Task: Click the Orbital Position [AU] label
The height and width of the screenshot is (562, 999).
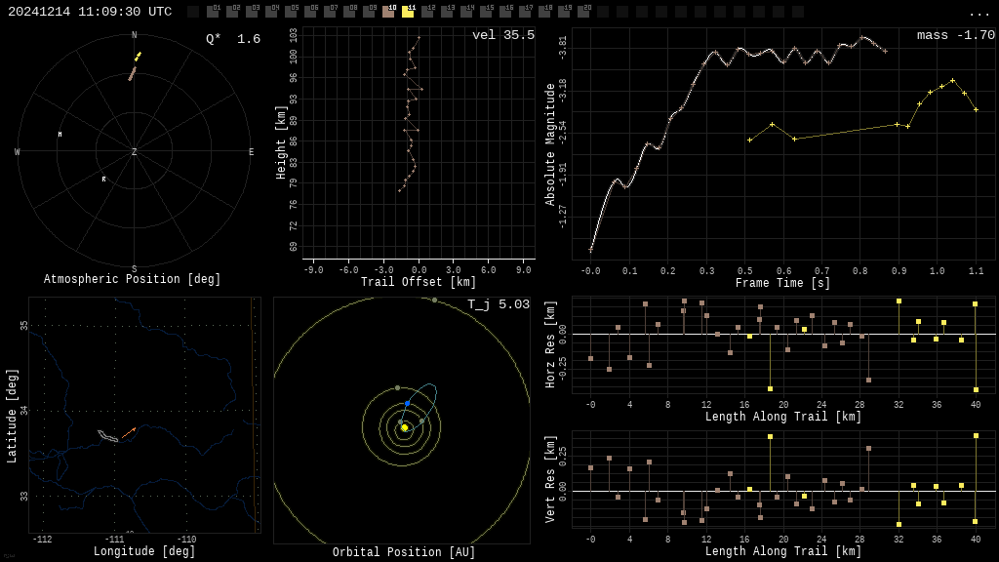Action: click(x=404, y=552)
